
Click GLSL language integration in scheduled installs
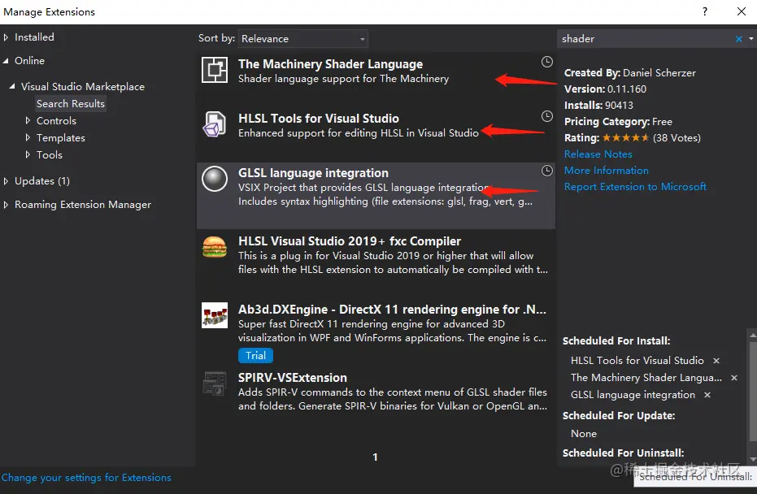tap(633, 395)
